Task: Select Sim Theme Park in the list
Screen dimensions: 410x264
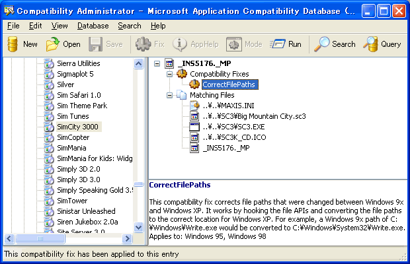Action: click(x=82, y=106)
